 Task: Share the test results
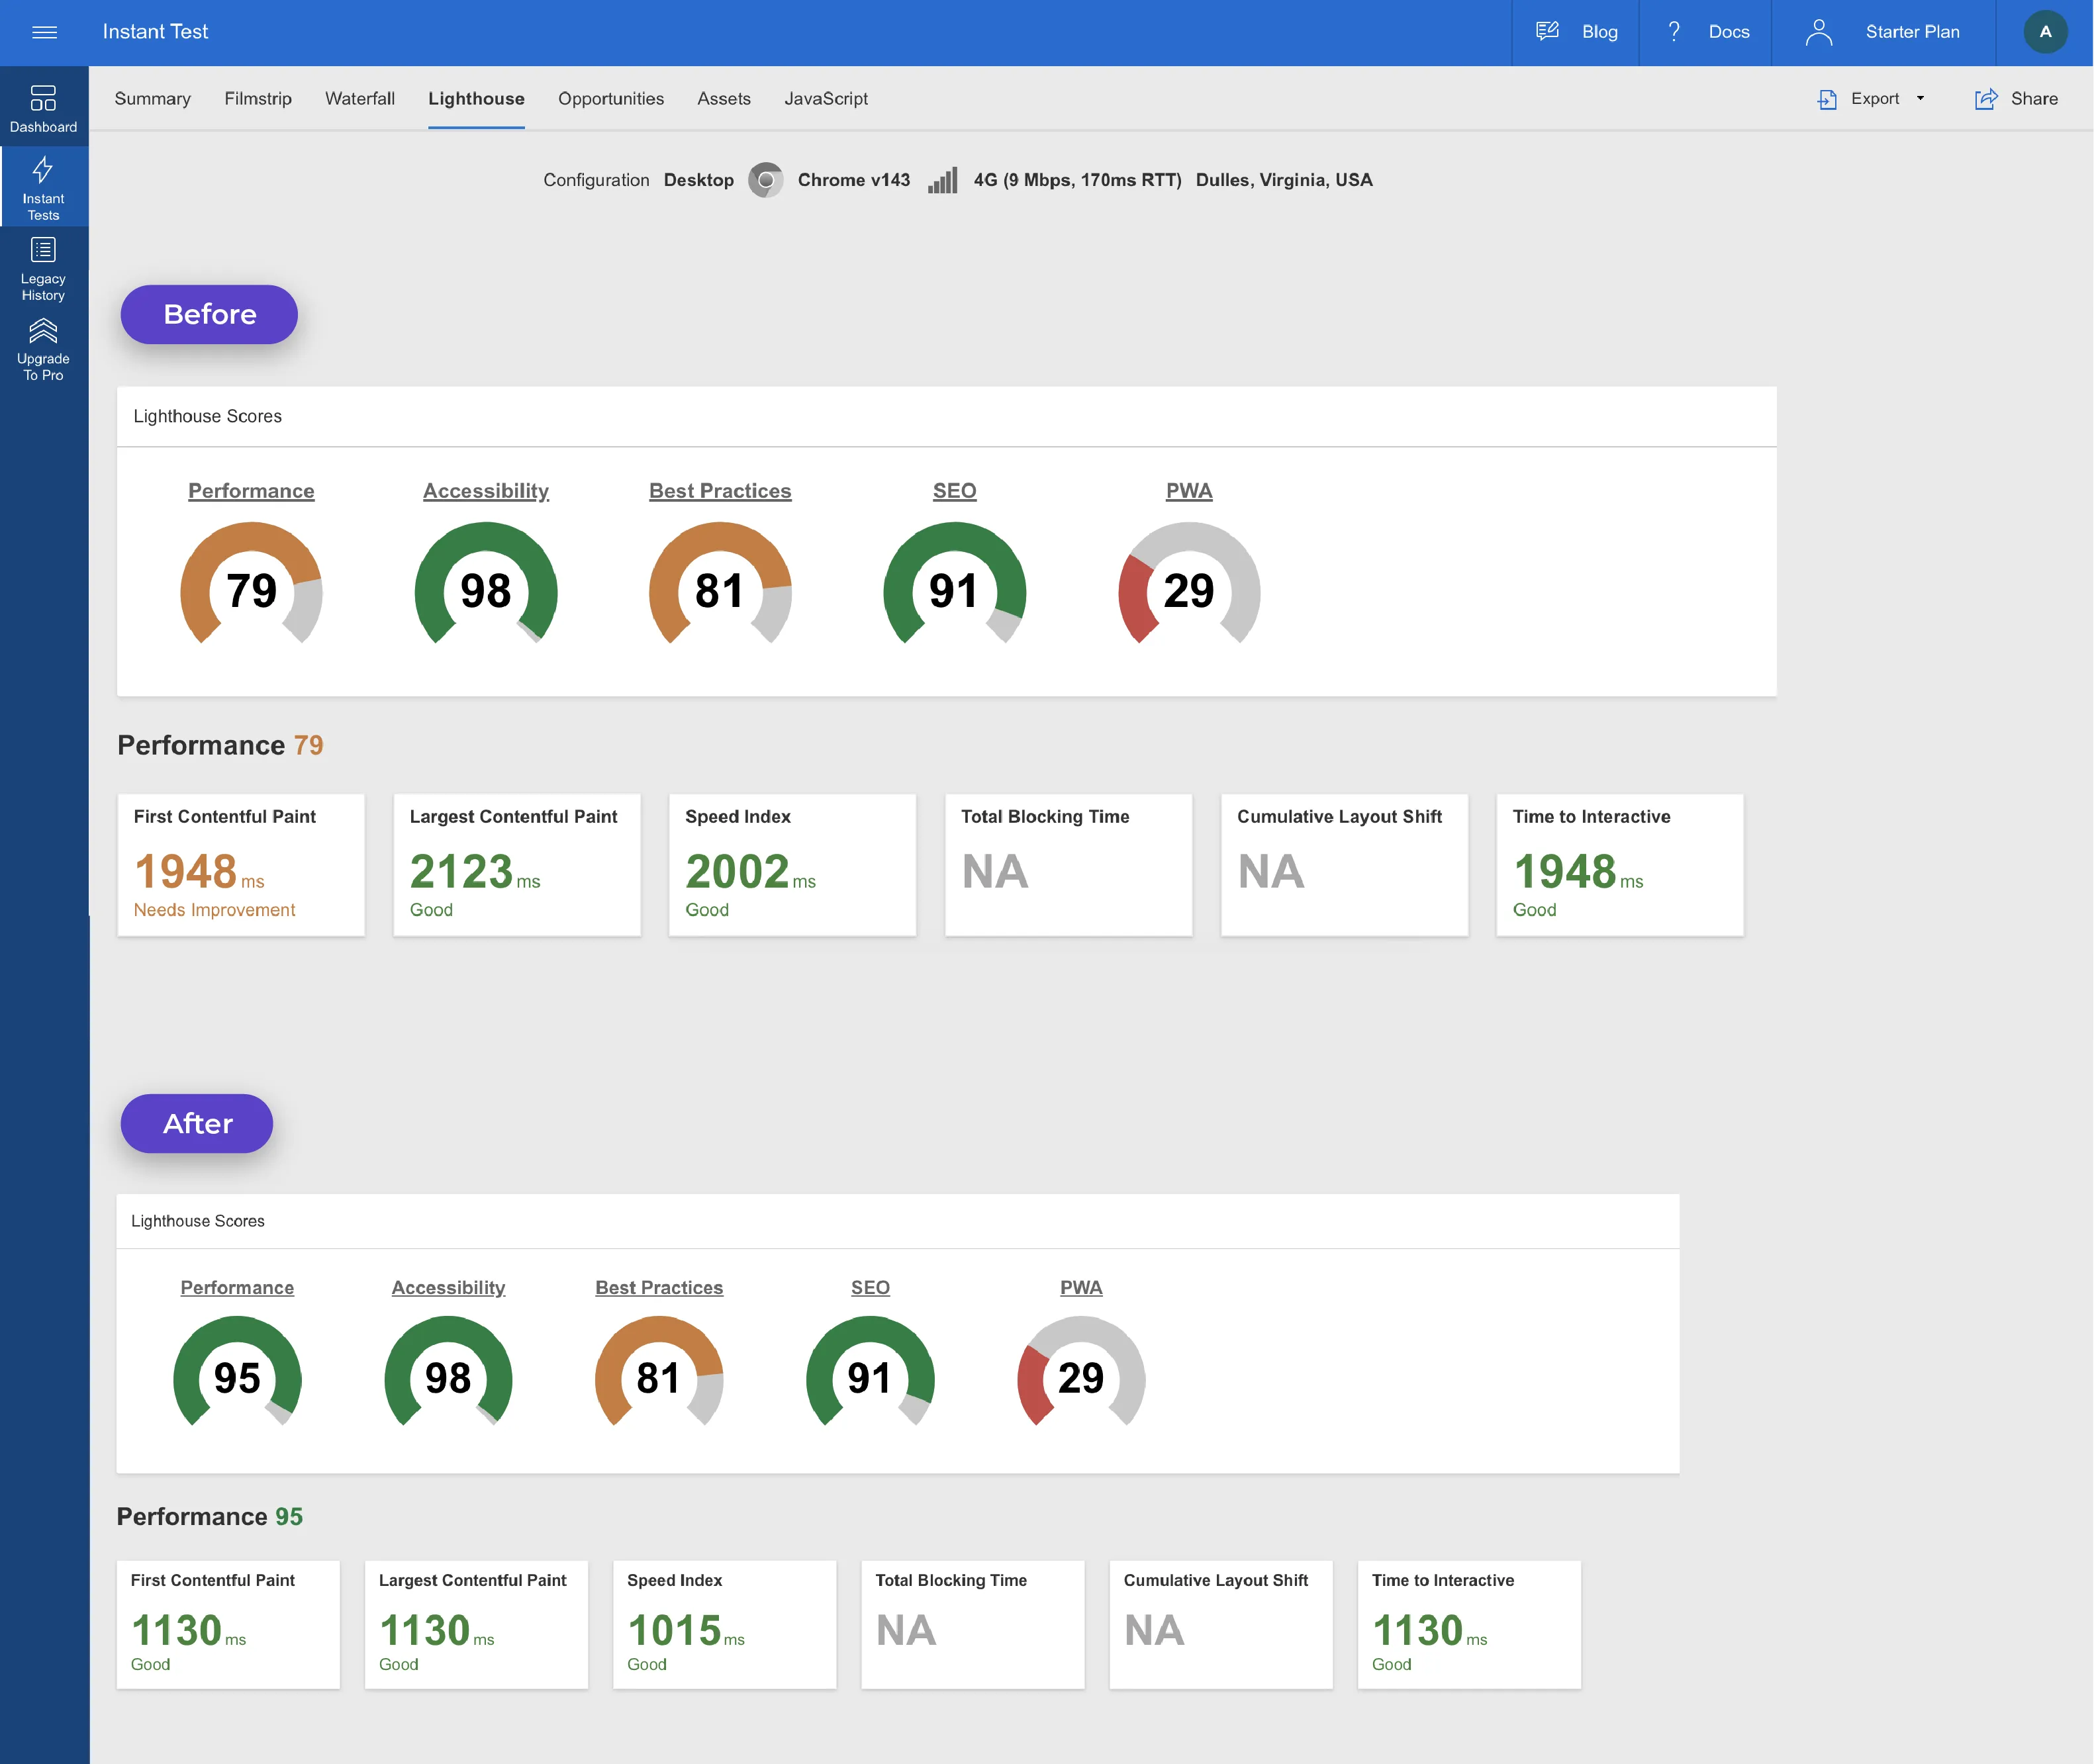2015,99
